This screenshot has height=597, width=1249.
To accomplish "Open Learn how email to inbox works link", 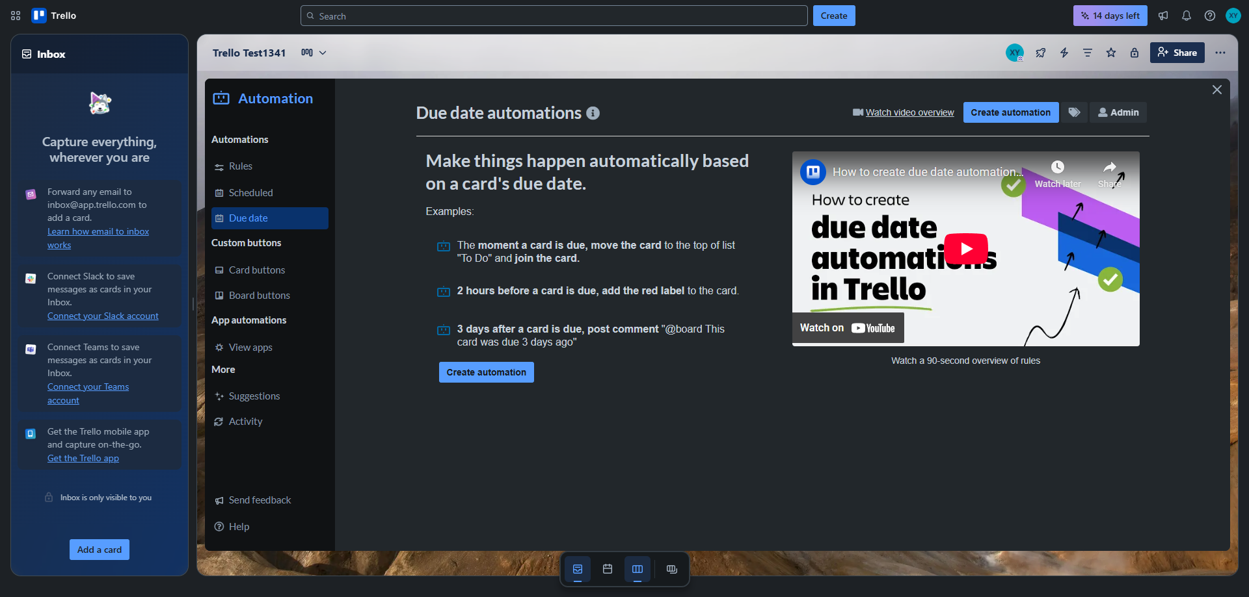I will pyautogui.click(x=98, y=238).
